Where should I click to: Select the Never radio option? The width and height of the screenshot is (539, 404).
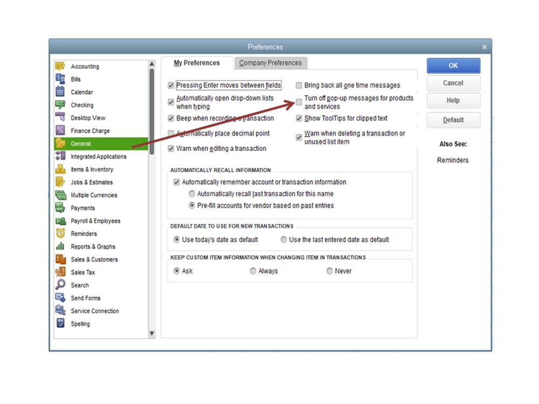329,271
